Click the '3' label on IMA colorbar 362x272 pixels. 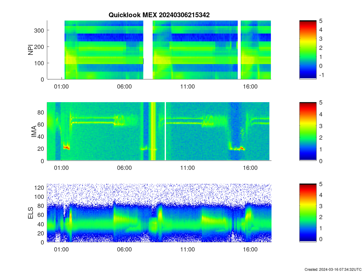point(320,126)
